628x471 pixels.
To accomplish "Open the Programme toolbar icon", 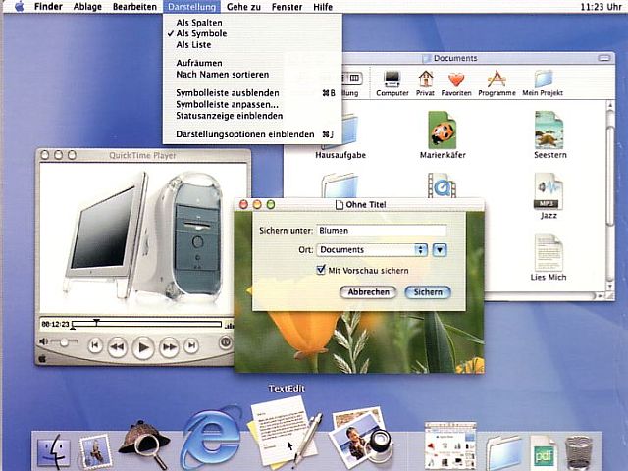I will click(497, 80).
